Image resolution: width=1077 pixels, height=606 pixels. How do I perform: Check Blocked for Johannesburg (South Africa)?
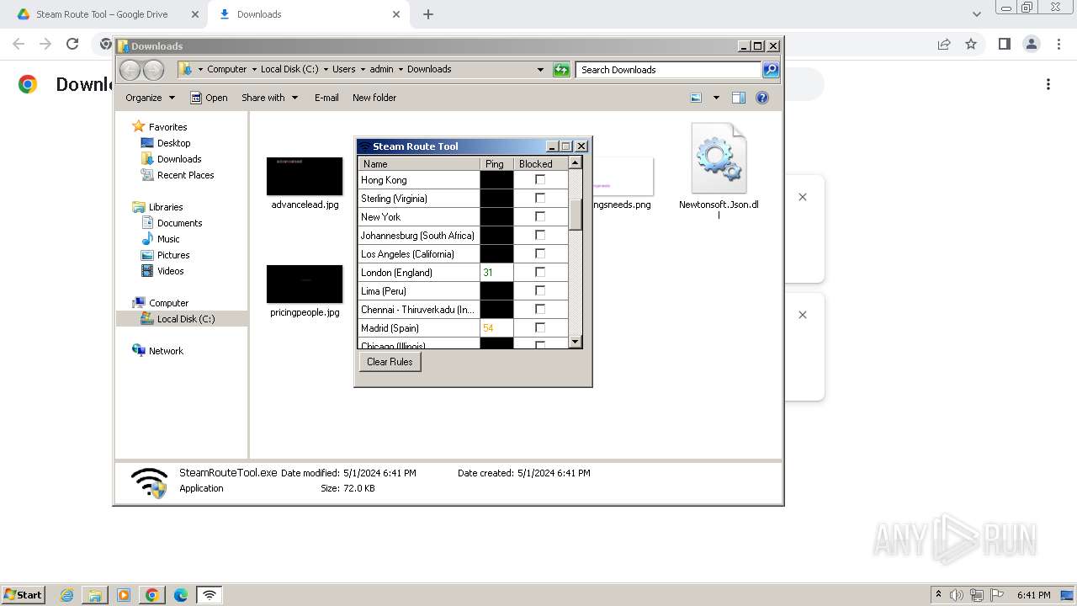540,235
